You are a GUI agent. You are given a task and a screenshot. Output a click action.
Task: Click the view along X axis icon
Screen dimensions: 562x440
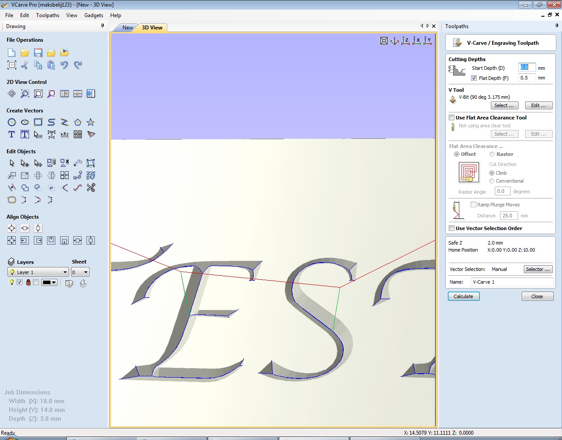tap(417, 41)
